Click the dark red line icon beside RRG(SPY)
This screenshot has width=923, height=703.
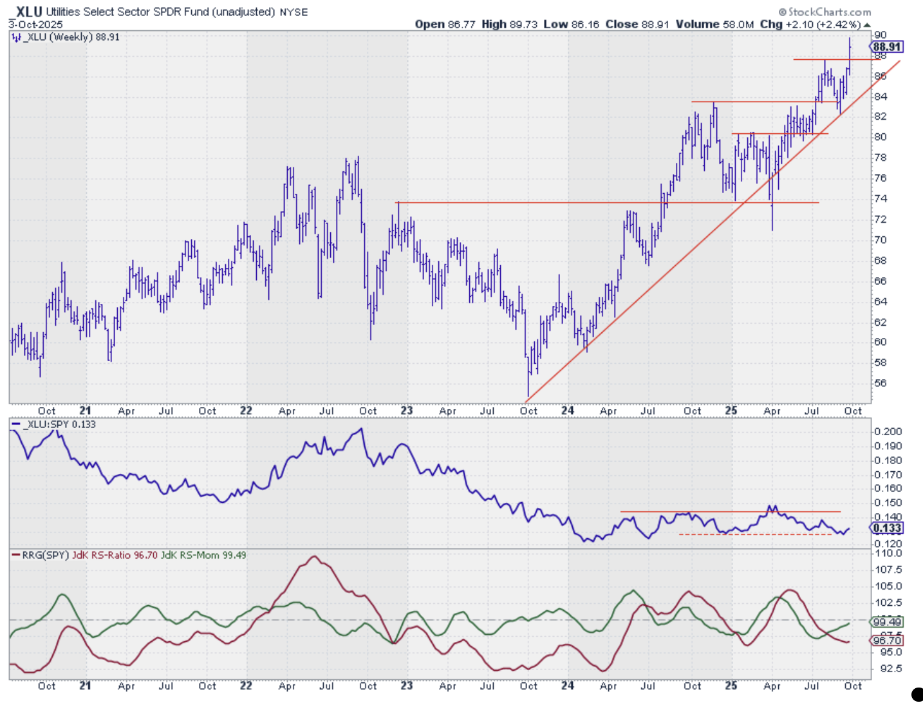coord(15,555)
